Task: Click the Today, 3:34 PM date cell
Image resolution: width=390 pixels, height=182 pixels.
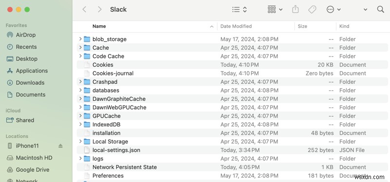Action: (x=240, y=150)
